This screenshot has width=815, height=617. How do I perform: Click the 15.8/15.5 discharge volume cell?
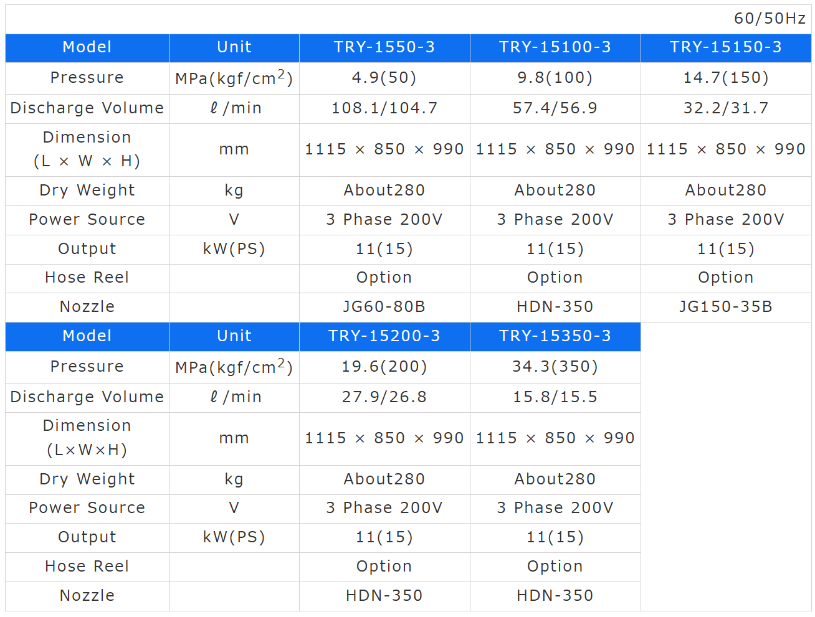coord(555,397)
